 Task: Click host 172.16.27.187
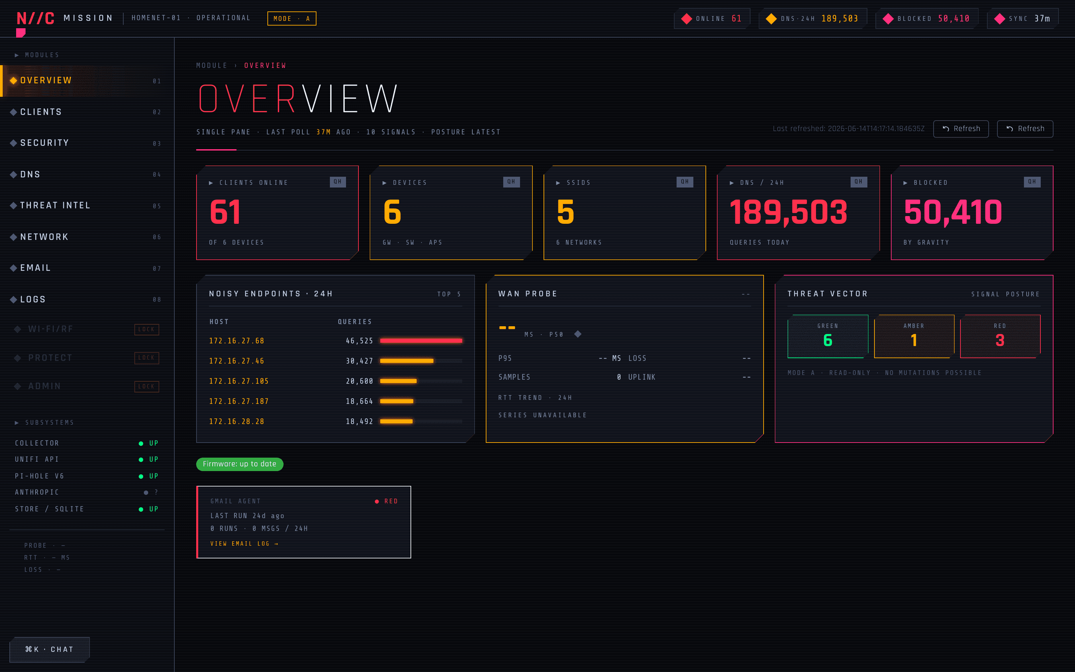tap(239, 401)
